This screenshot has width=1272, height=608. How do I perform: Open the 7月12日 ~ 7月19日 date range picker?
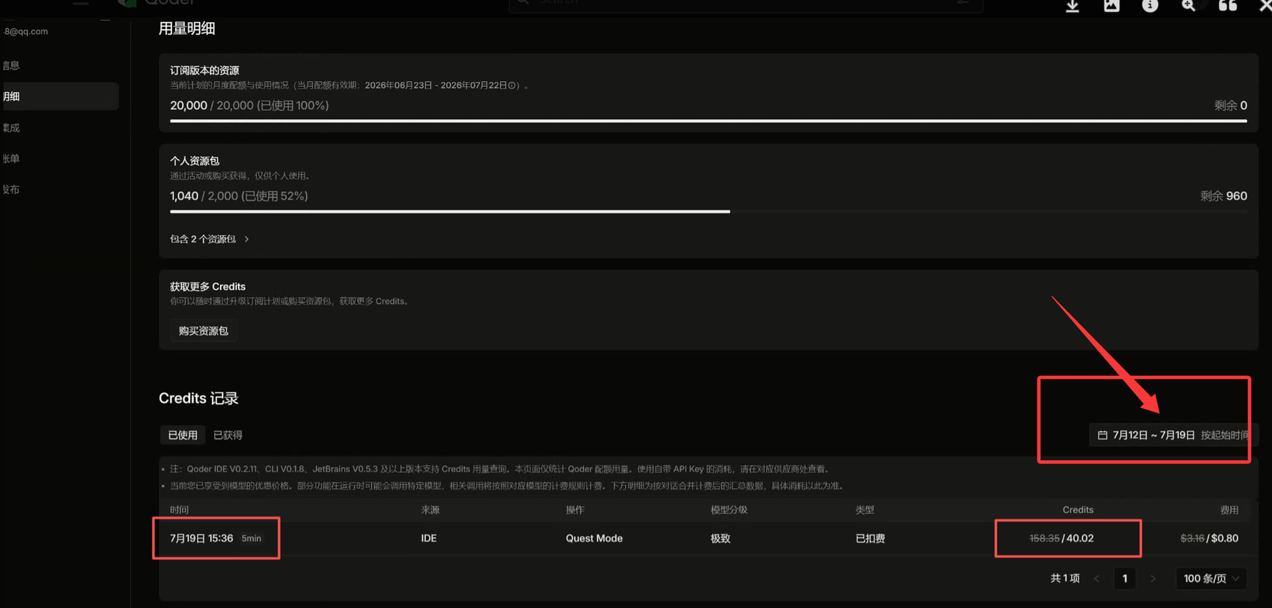[x=1173, y=435]
